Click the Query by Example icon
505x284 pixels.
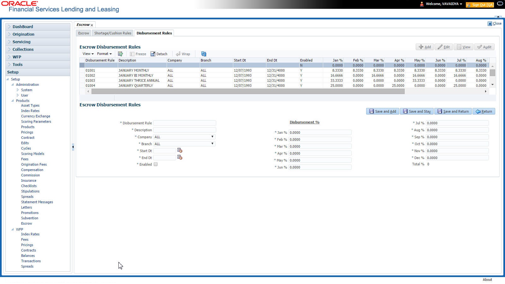(x=120, y=54)
